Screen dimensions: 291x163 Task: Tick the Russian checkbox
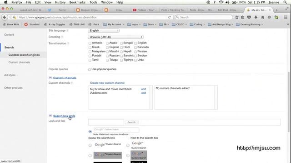coord(107,56)
